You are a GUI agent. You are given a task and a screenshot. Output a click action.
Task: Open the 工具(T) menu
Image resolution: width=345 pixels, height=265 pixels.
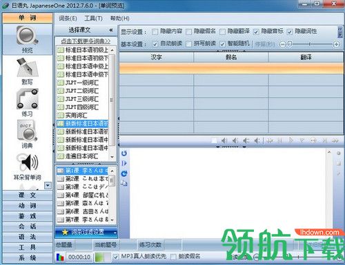pos(93,19)
